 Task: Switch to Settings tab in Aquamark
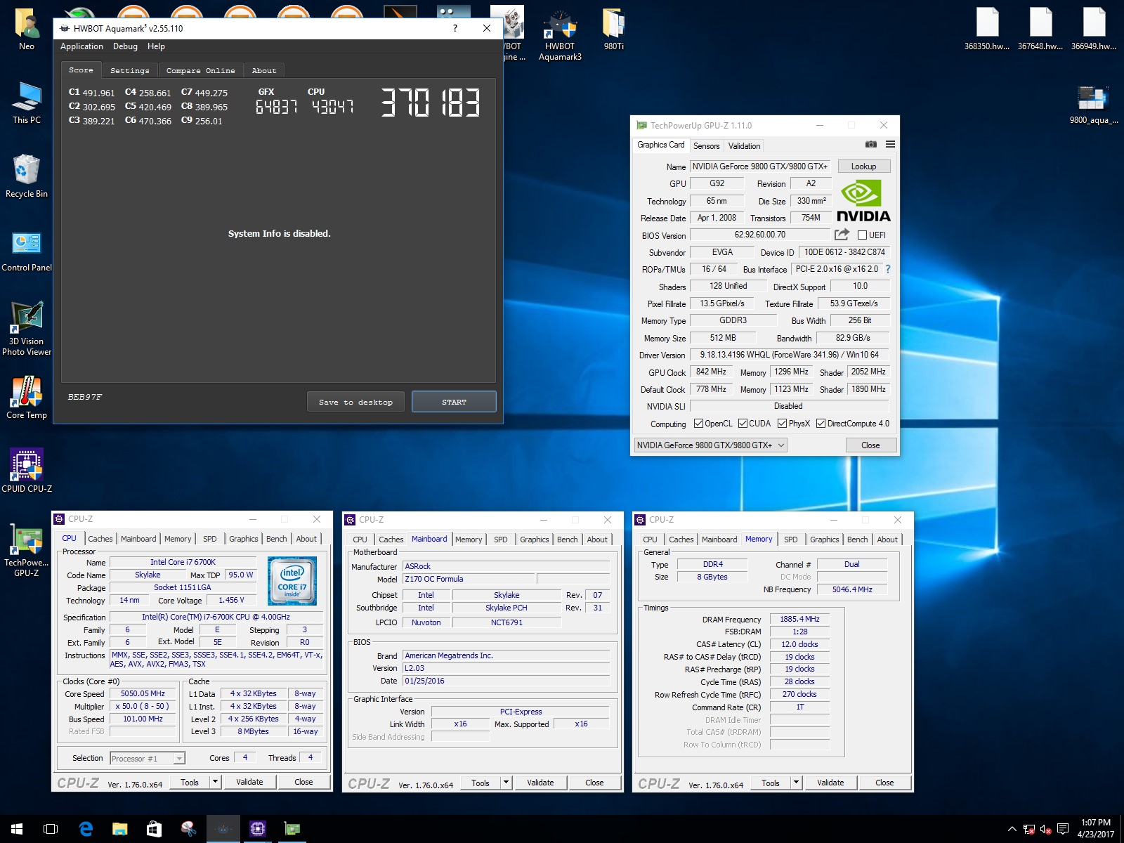pyautogui.click(x=130, y=70)
